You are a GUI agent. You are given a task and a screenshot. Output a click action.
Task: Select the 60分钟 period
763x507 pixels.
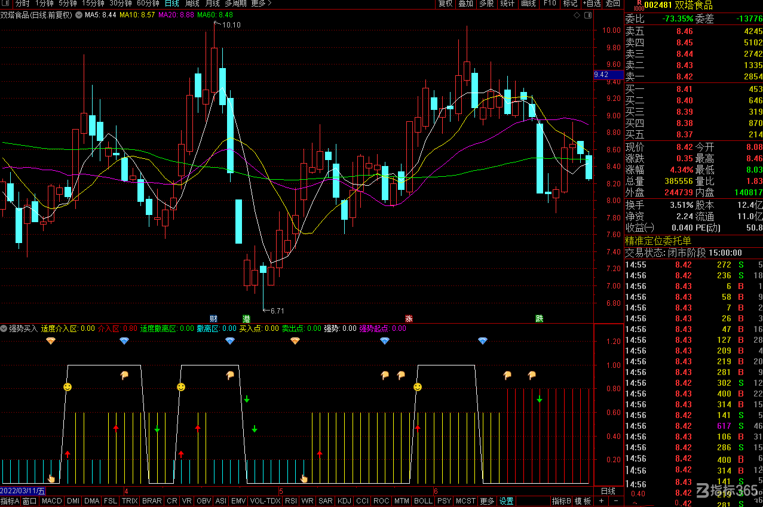tap(148, 4)
